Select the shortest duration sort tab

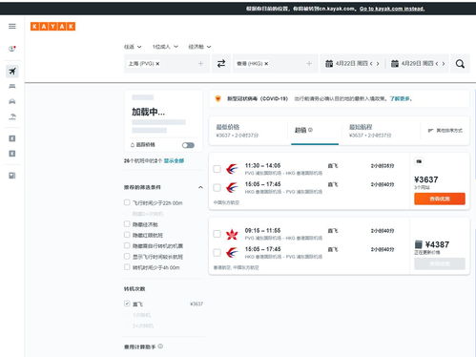pos(380,131)
